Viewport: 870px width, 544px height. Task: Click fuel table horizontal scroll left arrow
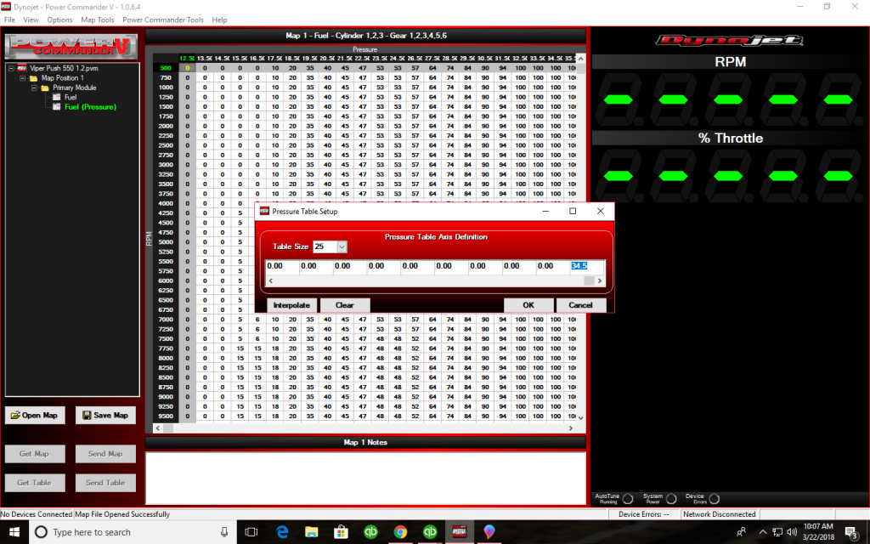click(158, 428)
